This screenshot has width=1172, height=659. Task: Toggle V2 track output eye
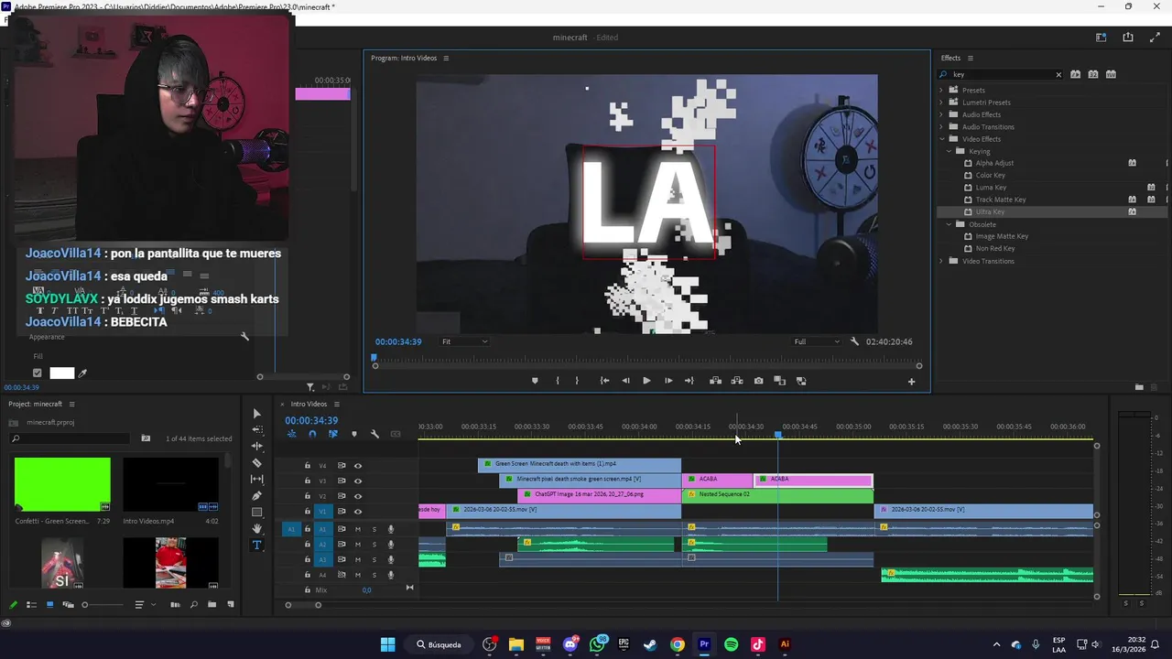pos(358,496)
